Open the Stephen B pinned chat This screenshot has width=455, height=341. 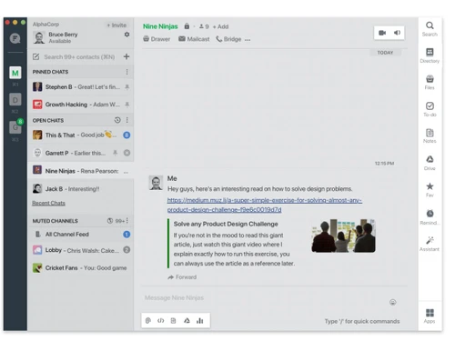(81, 87)
